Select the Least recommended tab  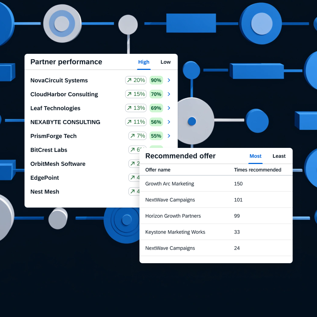coord(279,156)
